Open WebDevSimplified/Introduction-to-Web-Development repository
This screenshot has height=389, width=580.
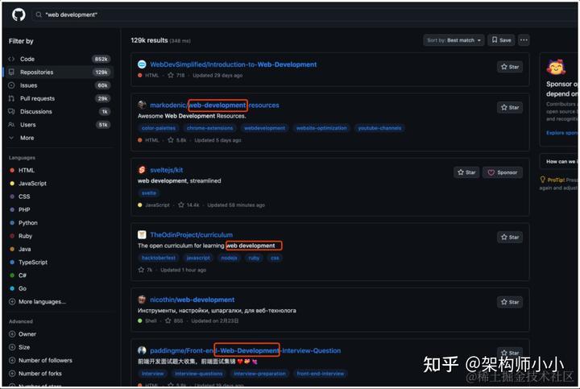coord(234,64)
